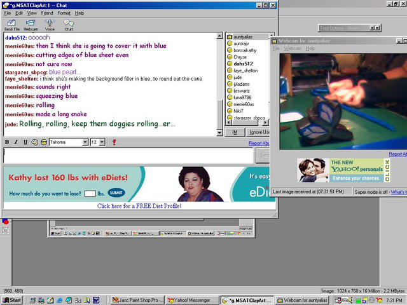This screenshot has height=305, width=407.
Task: Open the Edit menu in chat window
Action: [19, 13]
